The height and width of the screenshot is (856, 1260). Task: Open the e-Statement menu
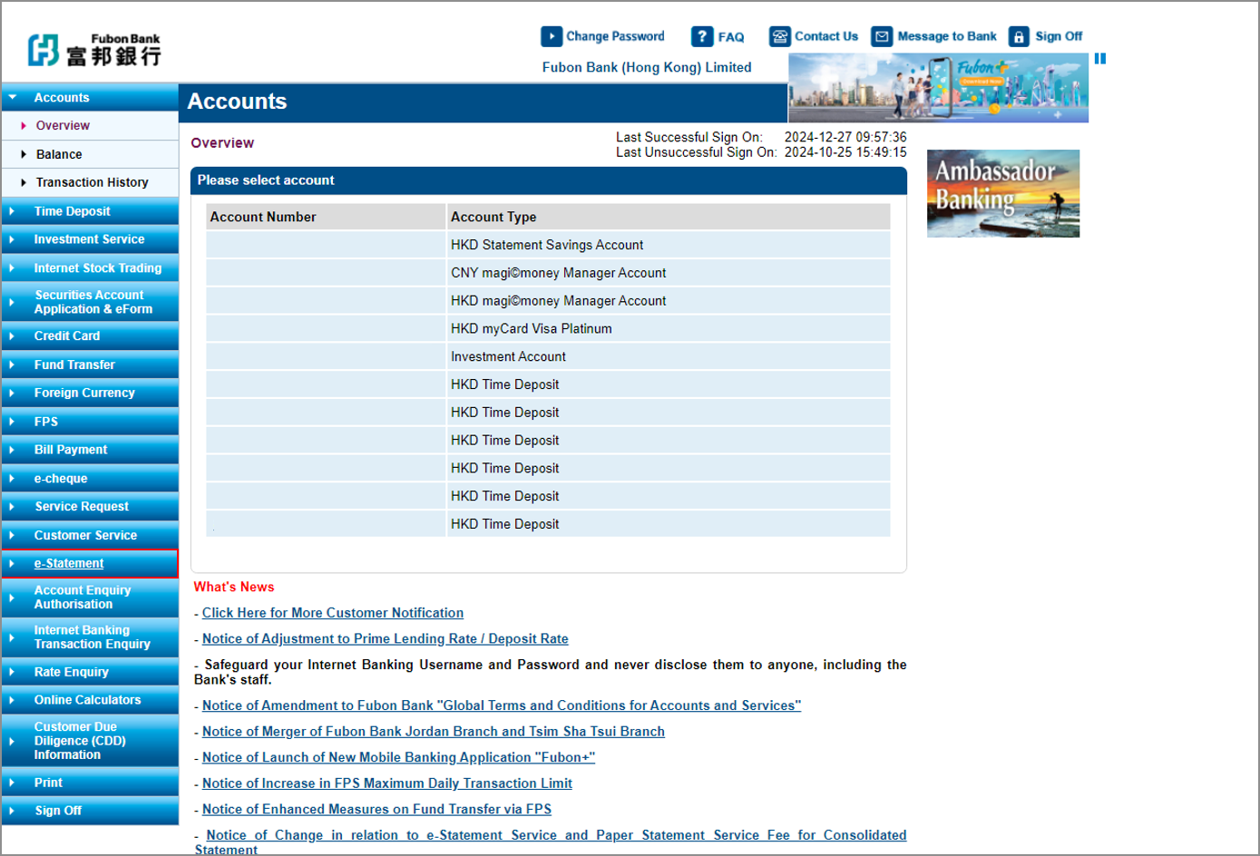pos(90,563)
